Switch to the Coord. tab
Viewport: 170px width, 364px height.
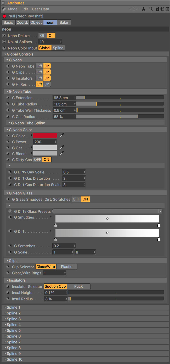pos(22,22)
